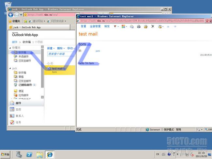
Task: Open the 删除 dropdown in mail list
Action: click(x=61, y=48)
